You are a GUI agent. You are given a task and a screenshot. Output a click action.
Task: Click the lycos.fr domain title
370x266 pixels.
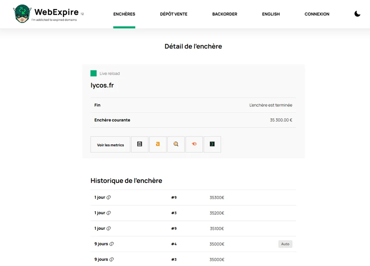pos(102,85)
